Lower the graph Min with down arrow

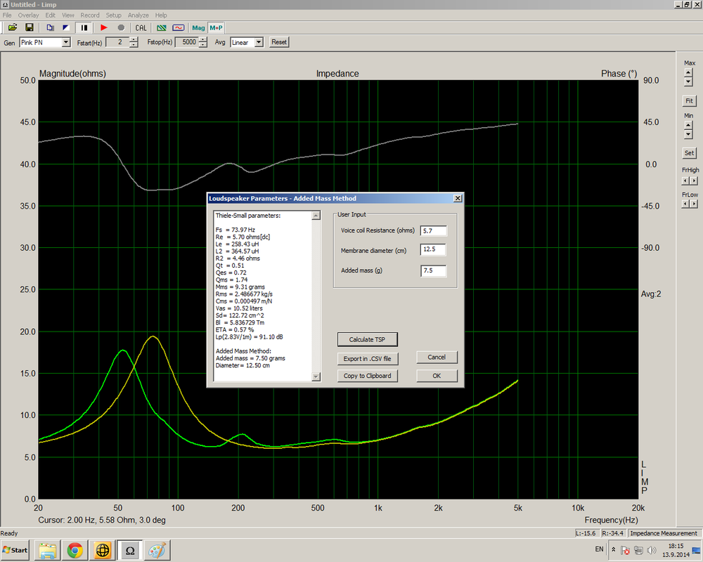(x=689, y=135)
